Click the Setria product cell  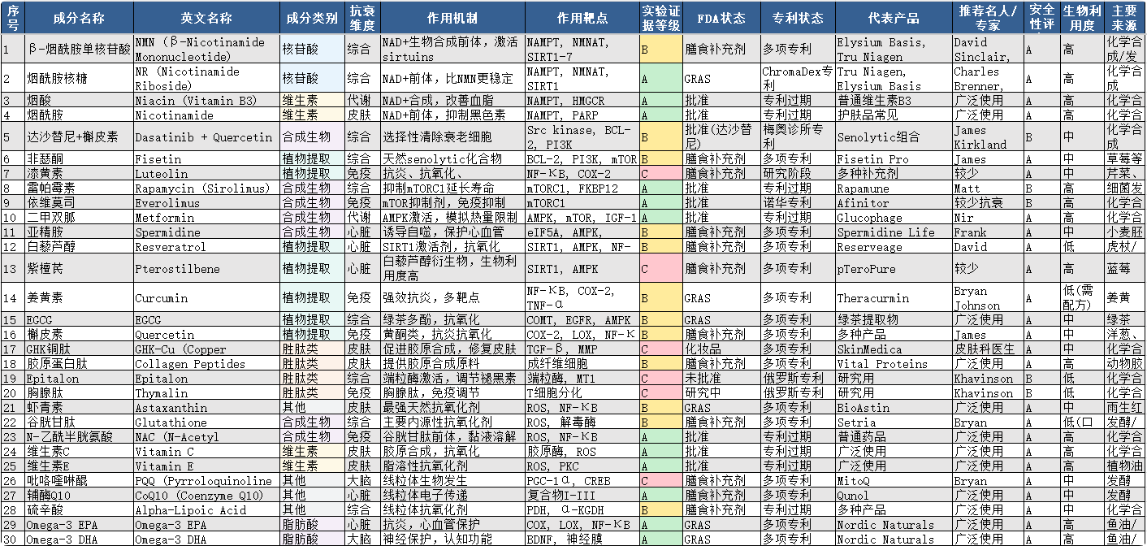[894, 422]
